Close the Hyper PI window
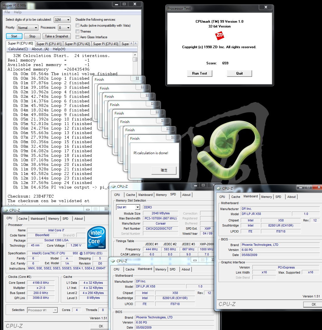 click(135, 4)
